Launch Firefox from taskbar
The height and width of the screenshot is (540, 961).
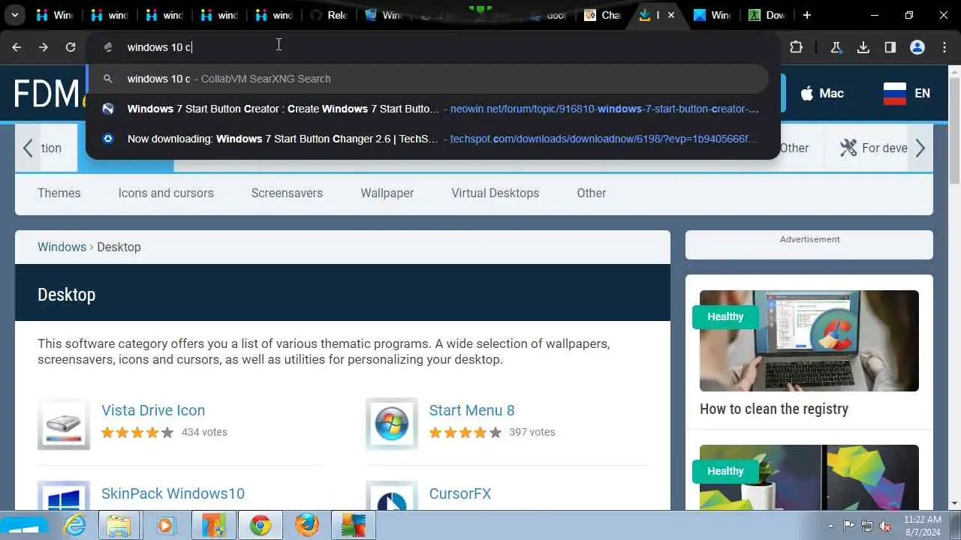tap(306, 526)
